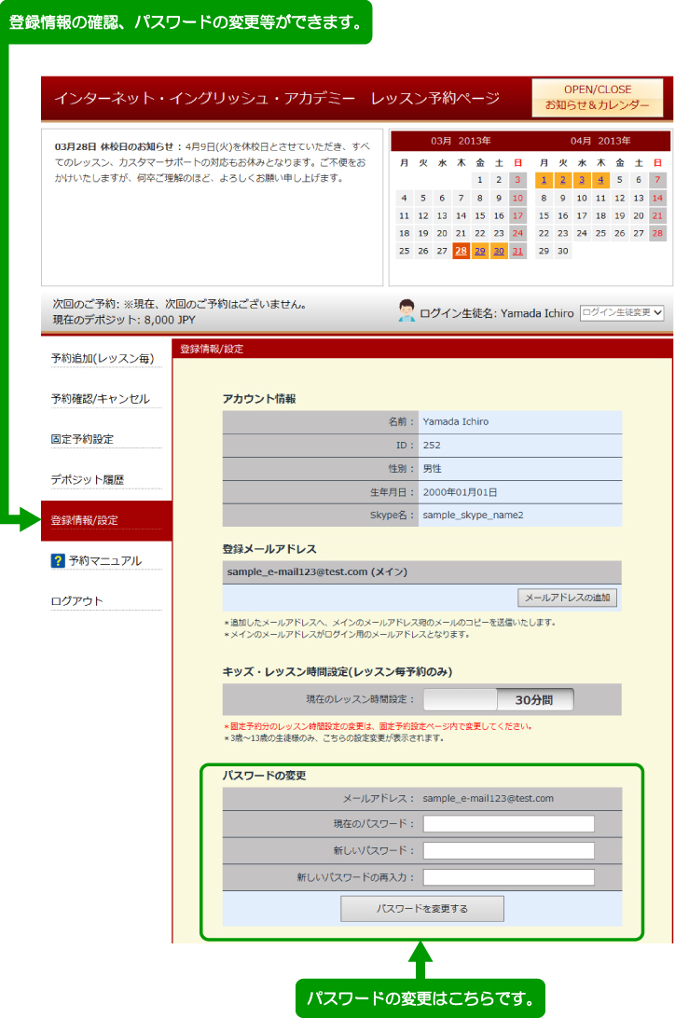Click April 14 in the calendar
The height and width of the screenshot is (1018, 675).
[657, 198]
